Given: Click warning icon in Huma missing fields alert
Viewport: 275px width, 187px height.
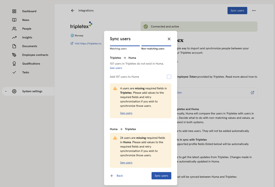Looking at the screenshot, I should point(115,138).
